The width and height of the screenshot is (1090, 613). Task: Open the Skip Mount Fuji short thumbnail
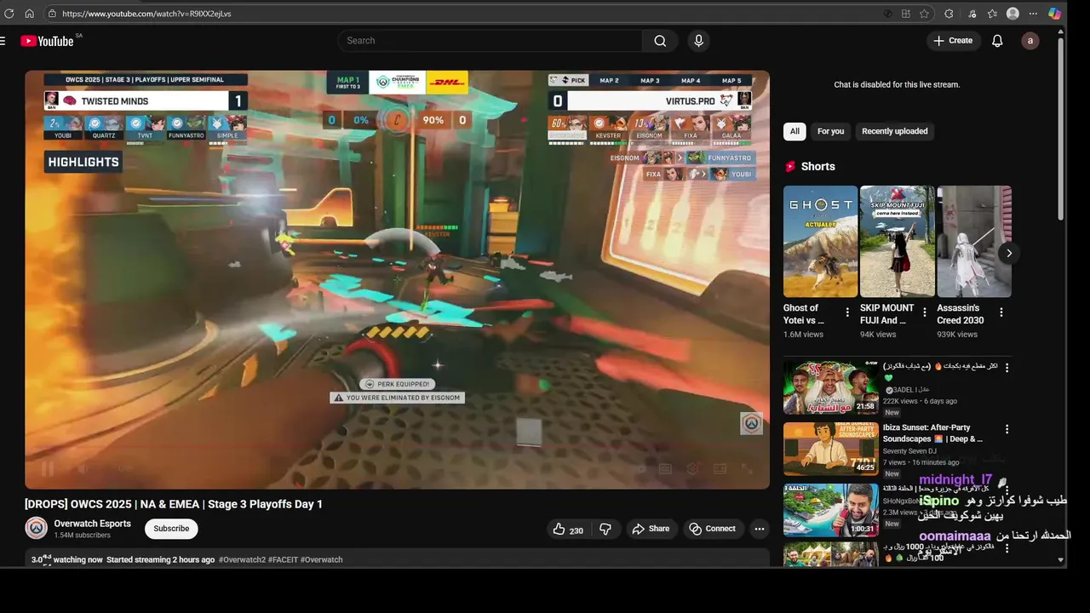pos(898,241)
